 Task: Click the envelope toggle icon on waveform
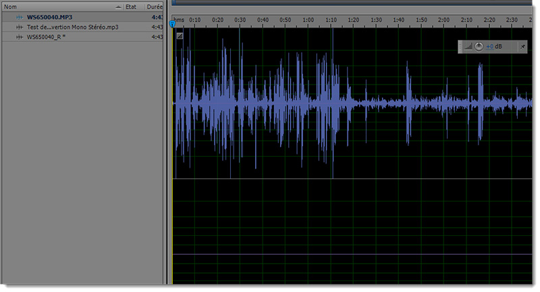coord(180,36)
